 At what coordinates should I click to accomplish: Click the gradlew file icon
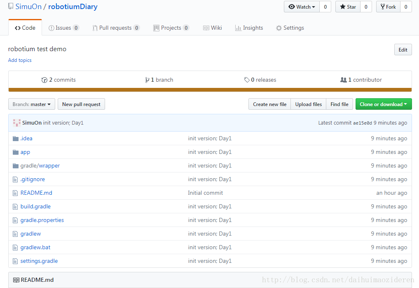15,234
